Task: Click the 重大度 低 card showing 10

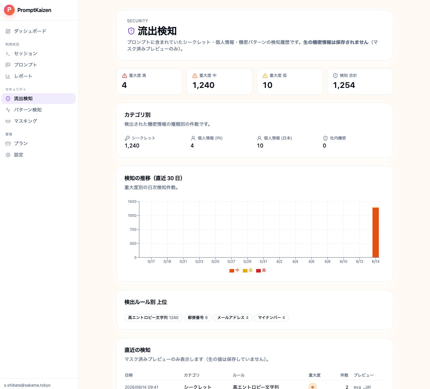Action: pyautogui.click(x=290, y=82)
